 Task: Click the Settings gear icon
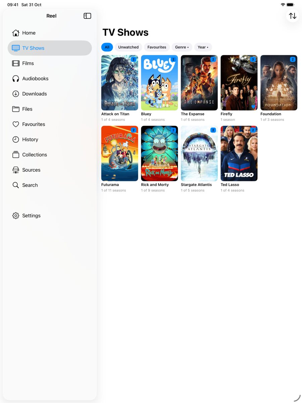(x=16, y=216)
